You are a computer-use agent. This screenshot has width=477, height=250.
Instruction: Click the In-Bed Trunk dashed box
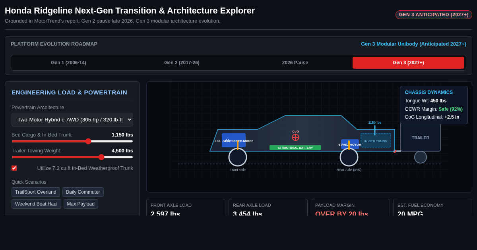tap(376, 140)
